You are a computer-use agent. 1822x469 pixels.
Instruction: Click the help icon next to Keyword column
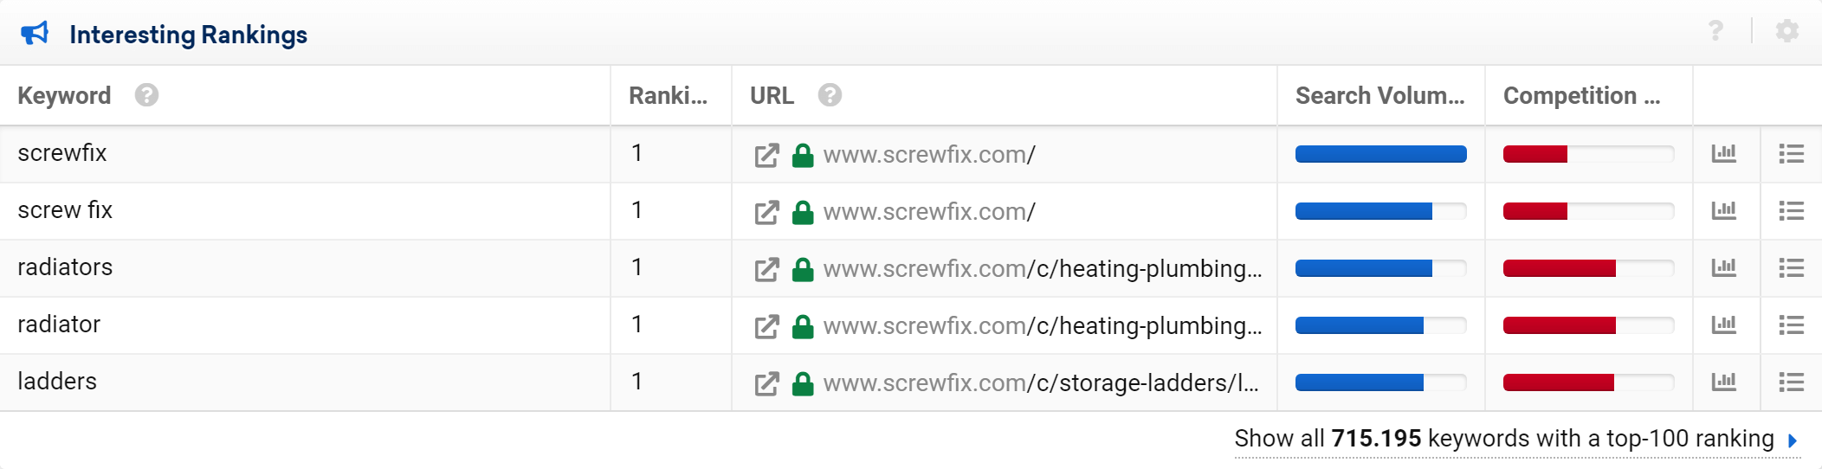(146, 95)
